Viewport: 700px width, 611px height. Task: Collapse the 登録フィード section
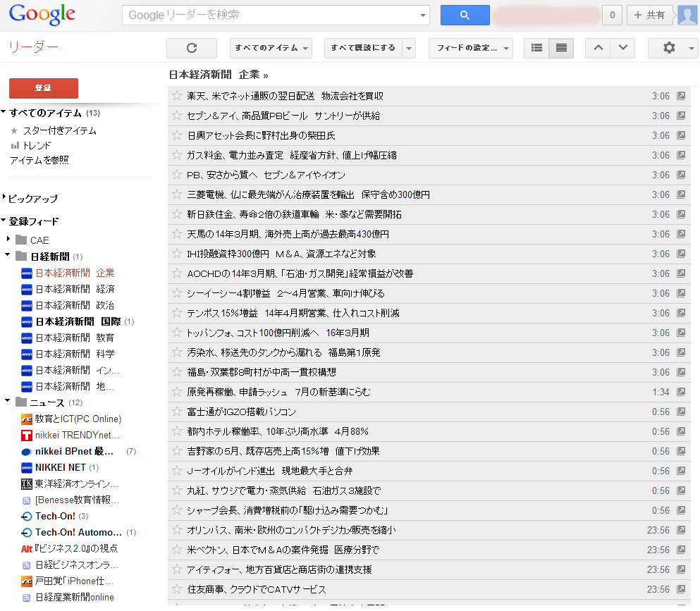pos(4,220)
